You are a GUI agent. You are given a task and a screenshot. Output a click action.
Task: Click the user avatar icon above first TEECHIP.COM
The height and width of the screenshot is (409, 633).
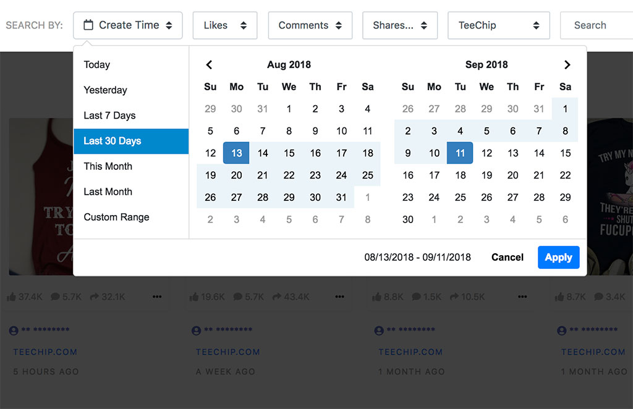pos(14,331)
